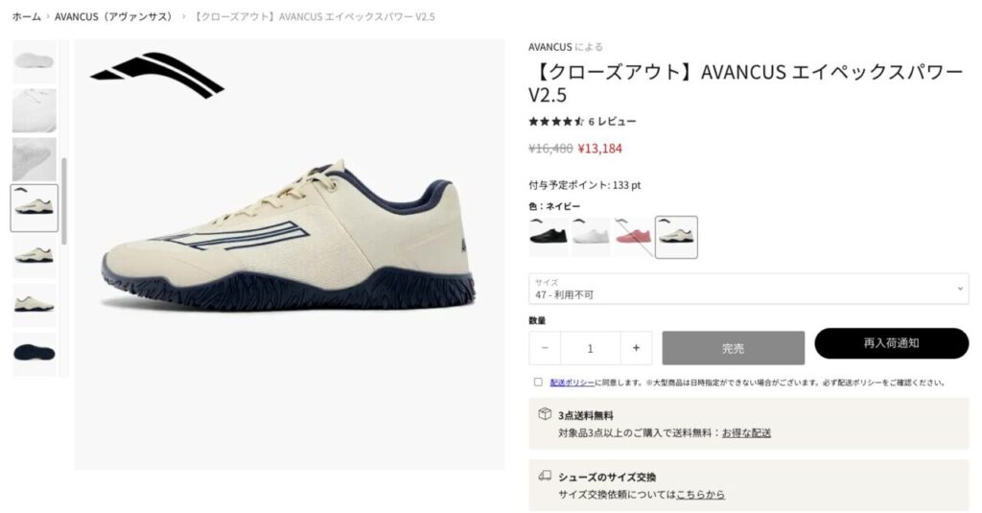This screenshot has width=982, height=513.
Task: Click the AVANCUS swoosh logo on image
Action: click(x=157, y=75)
